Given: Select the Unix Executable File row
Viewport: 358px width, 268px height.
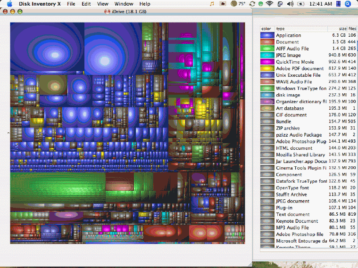Looking at the screenshot, I should (x=308, y=75).
